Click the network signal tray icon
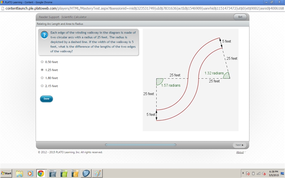The height and width of the screenshot is (178, 285). [259, 173]
